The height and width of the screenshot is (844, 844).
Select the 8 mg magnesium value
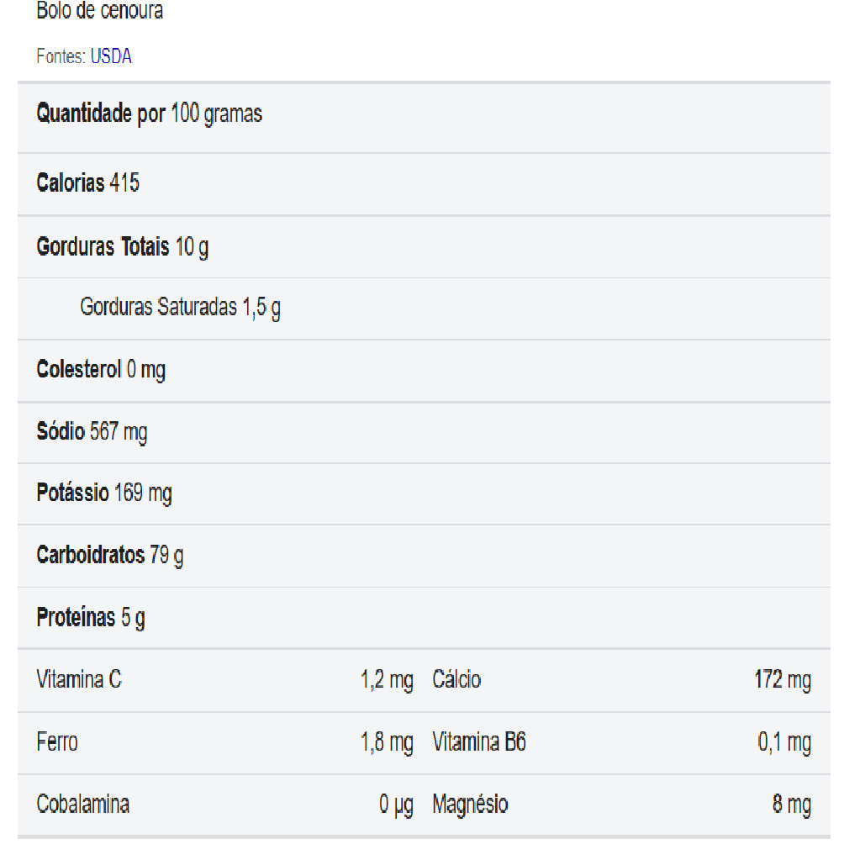tap(791, 804)
